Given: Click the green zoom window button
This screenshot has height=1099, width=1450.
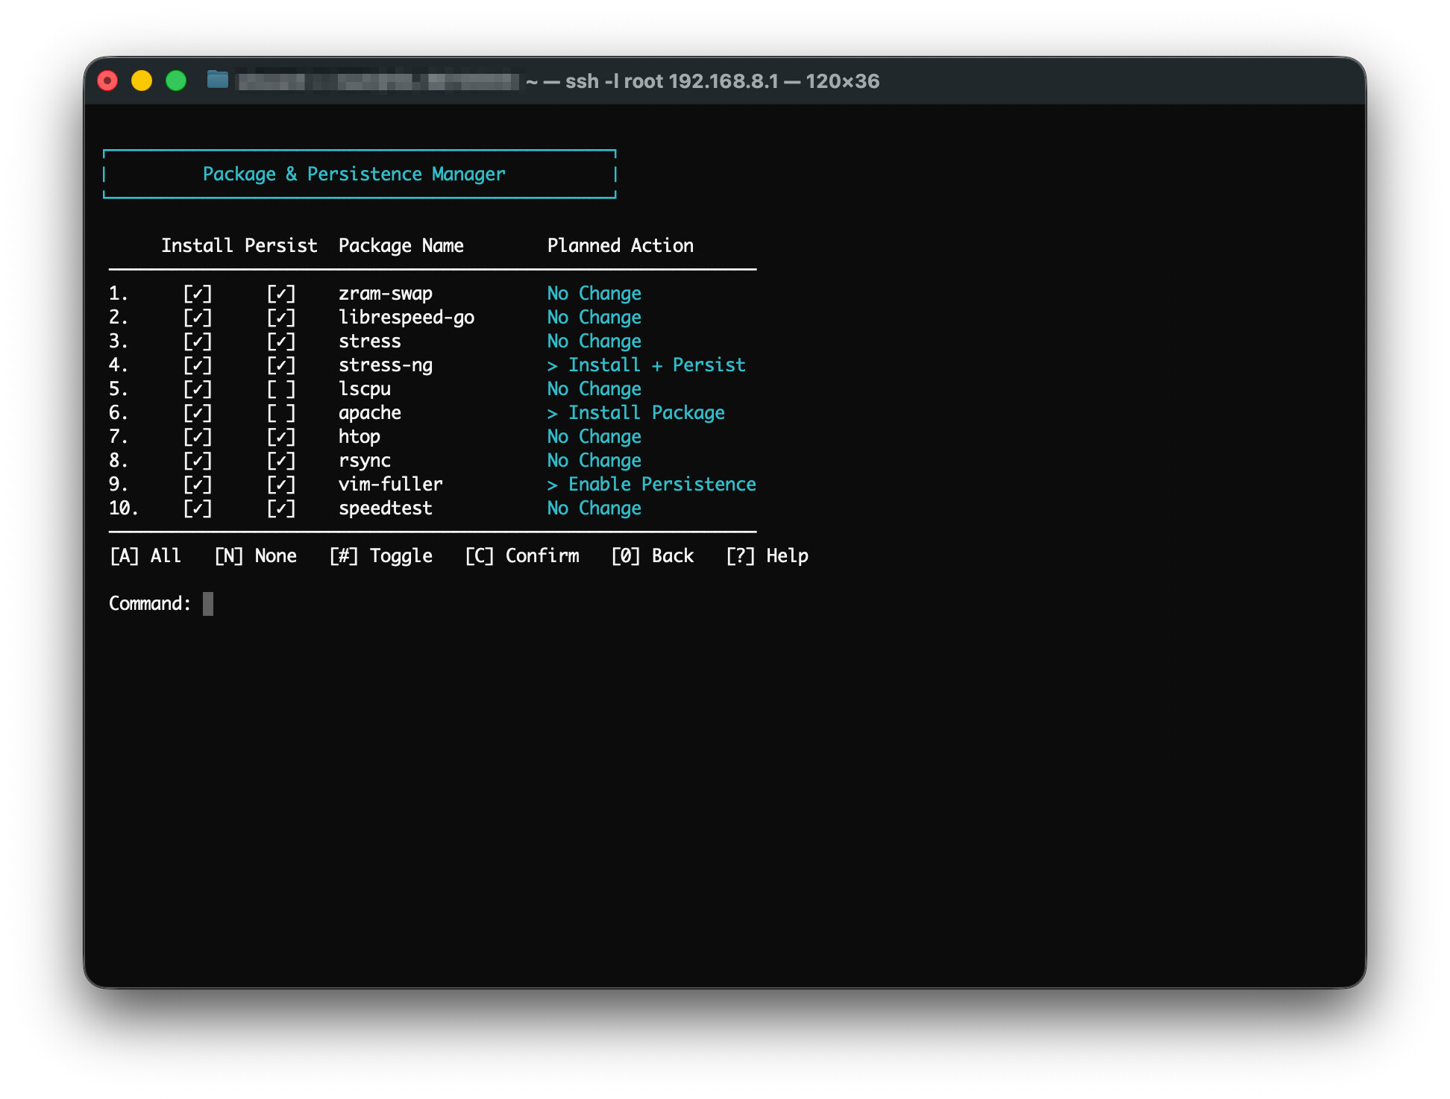Looking at the screenshot, I should (176, 81).
